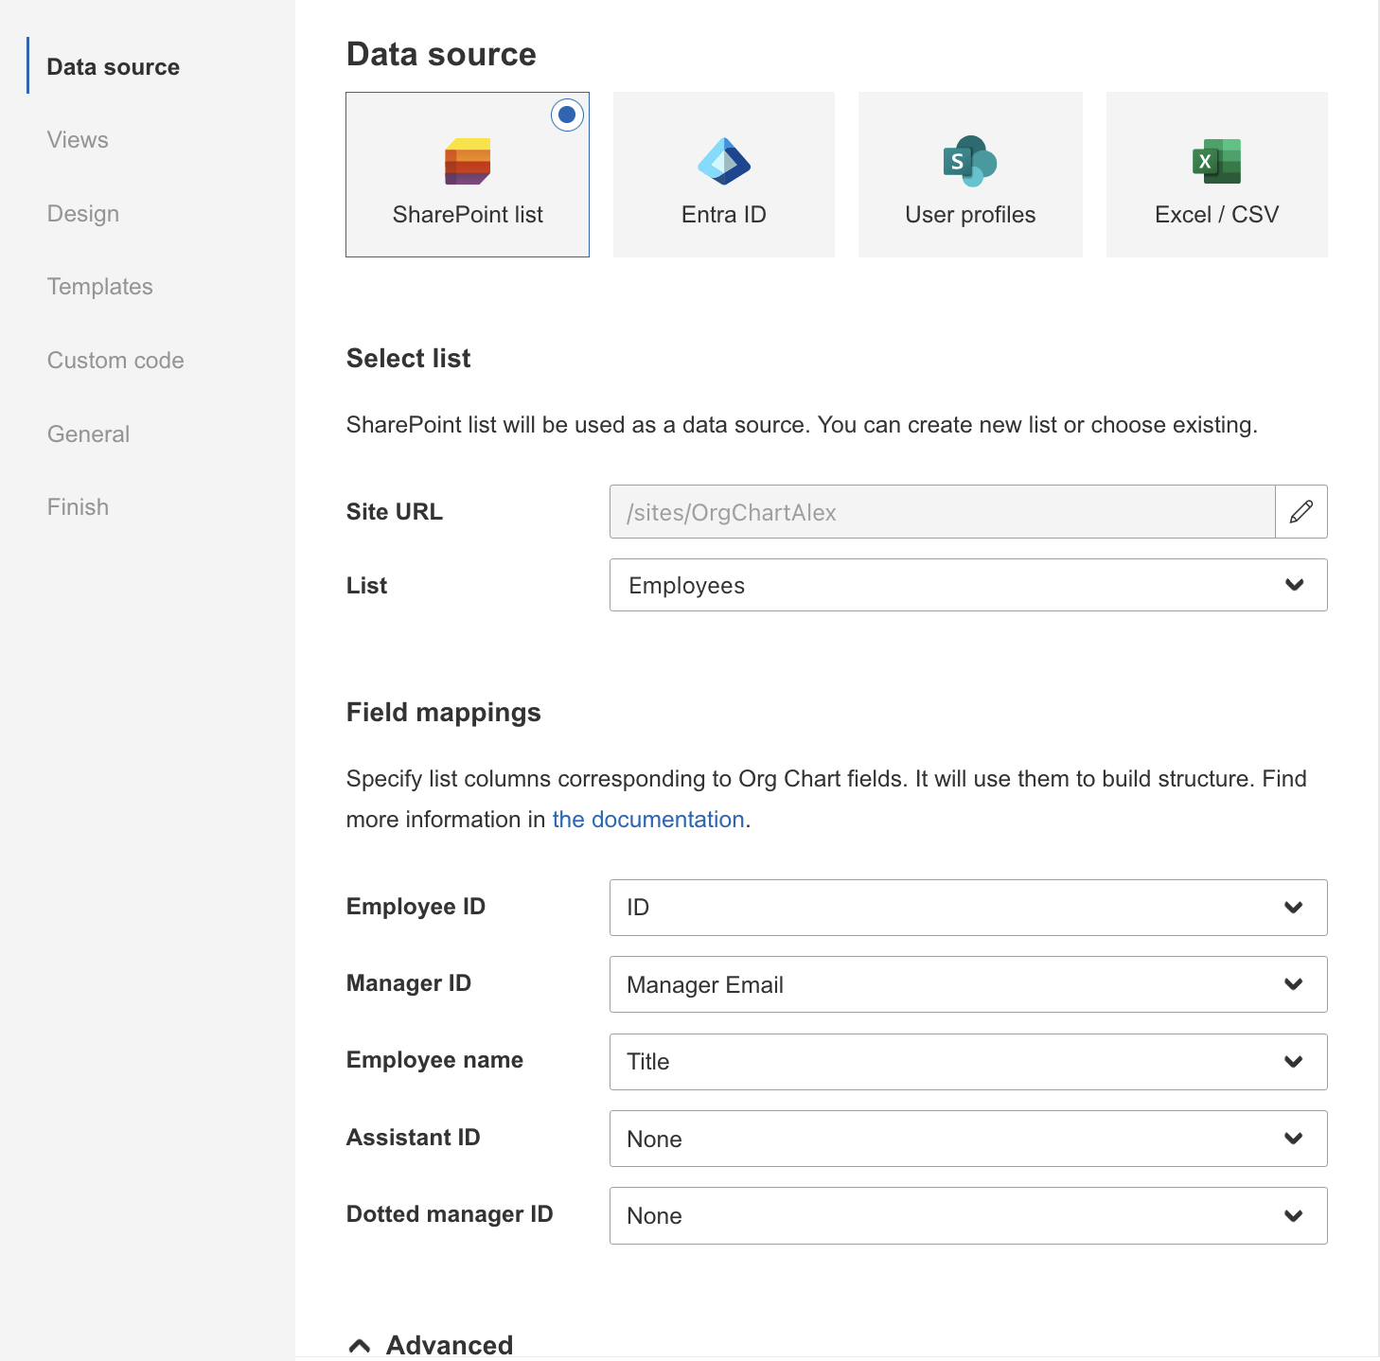Select the SharePoint list data source icon
This screenshot has height=1361, width=1380.
coord(467,174)
